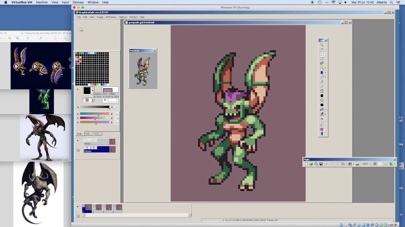Open the zoom percentage dropdown
This screenshot has width=405, height=227.
point(370,164)
